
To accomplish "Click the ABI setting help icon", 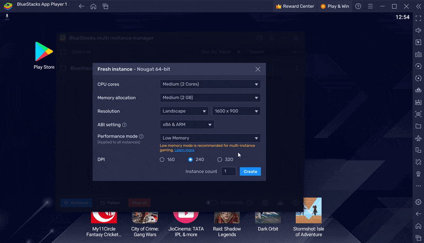I will coord(125,125).
